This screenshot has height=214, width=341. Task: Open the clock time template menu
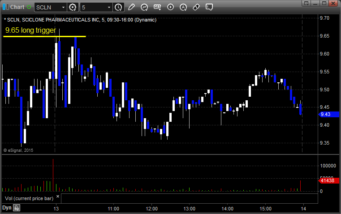pos(119,7)
